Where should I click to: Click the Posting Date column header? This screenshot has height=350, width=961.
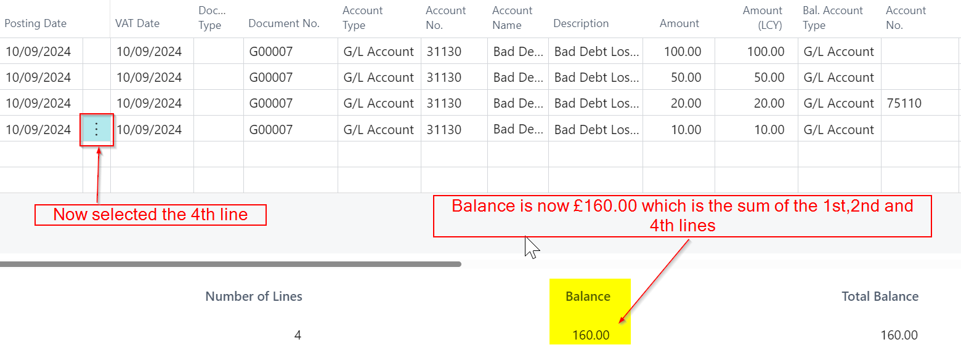coord(36,23)
